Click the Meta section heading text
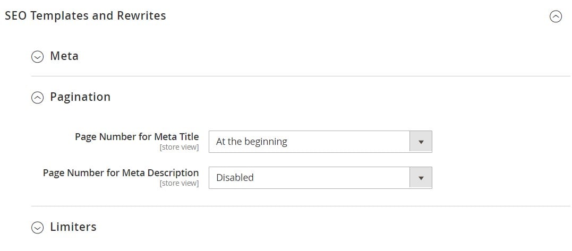 coord(64,56)
